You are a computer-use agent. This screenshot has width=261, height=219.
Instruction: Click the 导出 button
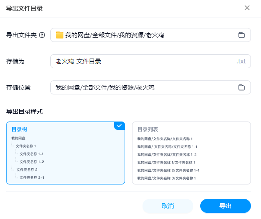(x=226, y=206)
